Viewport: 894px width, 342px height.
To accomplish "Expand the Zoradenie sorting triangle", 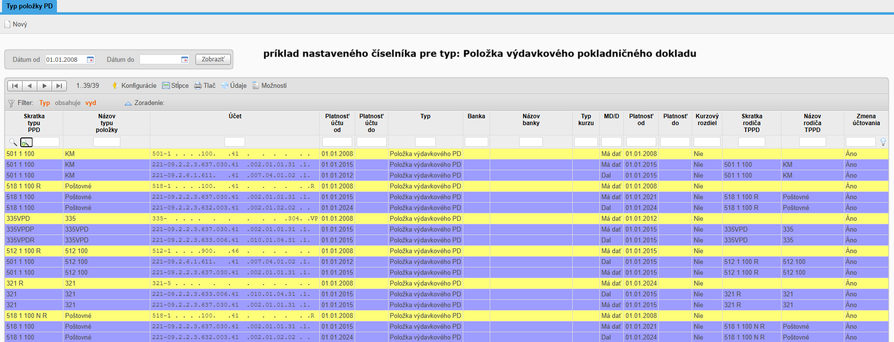I will point(128,104).
